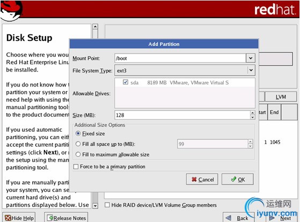Screen dimensions: 300x222
Task: Open the File System Type ext3 dropdown
Action: [x=185, y=70]
